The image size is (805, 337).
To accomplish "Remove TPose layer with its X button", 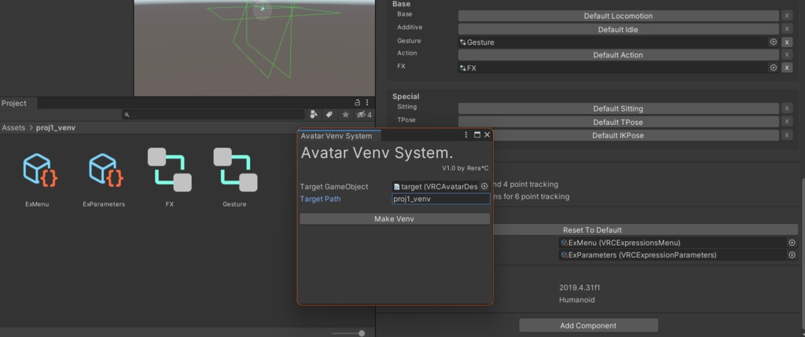I will 787,122.
